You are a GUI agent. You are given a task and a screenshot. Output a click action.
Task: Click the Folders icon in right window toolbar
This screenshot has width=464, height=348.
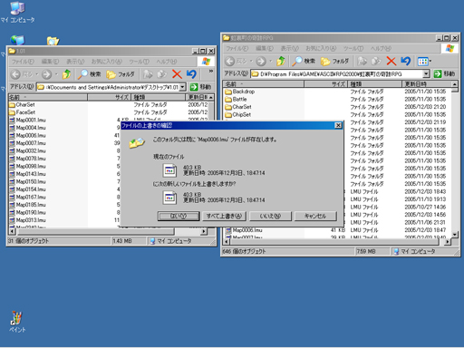point(334,61)
